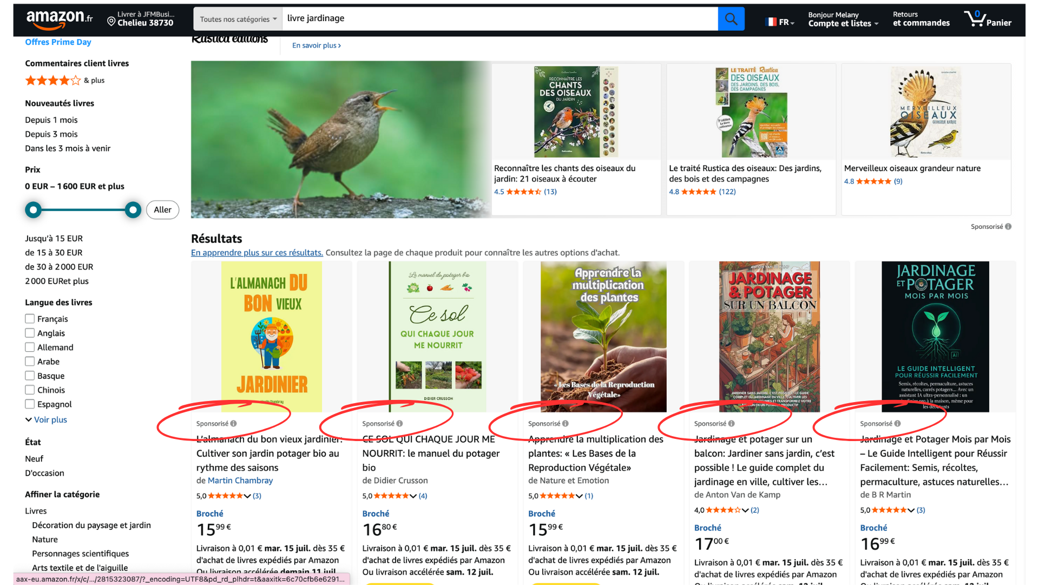Select Décoration du paysage et jardin category
Image resolution: width=1039 pixels, height=585 pixels.
tap(91, 525)
